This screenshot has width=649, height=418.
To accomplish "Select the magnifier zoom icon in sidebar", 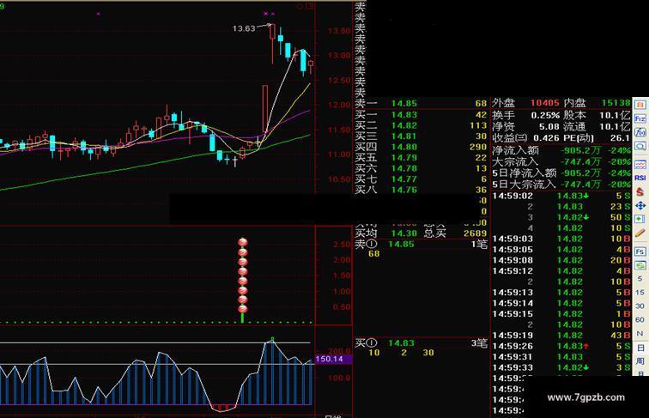I will (x=640, y=146).
